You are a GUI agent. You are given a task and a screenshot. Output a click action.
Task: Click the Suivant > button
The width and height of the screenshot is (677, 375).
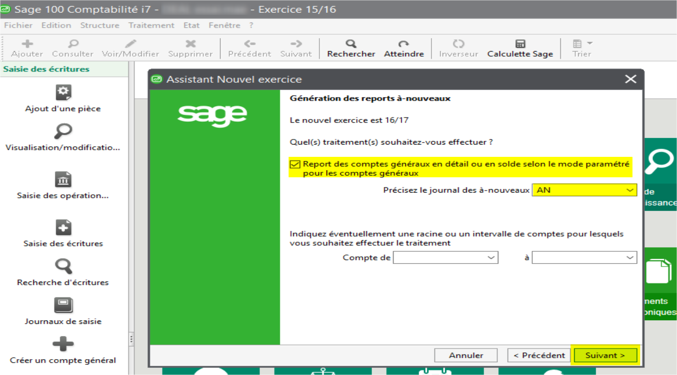point(605,356)
